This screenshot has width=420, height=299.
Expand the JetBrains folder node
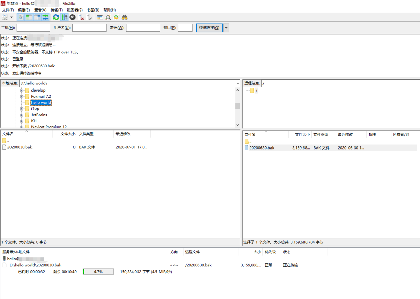pos(22,115)
